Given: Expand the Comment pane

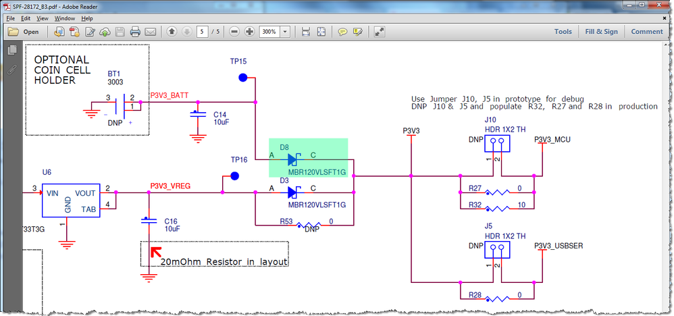Looking at the screenshot, I should coord(647,31).
